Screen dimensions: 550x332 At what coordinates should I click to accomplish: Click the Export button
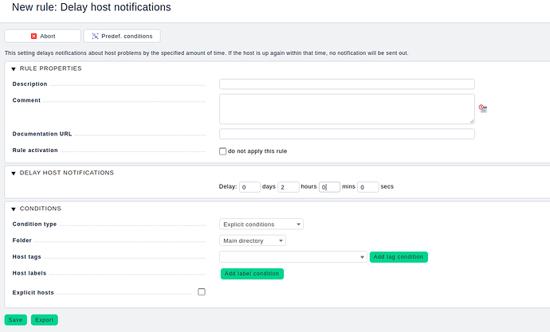tap(44, 320)
